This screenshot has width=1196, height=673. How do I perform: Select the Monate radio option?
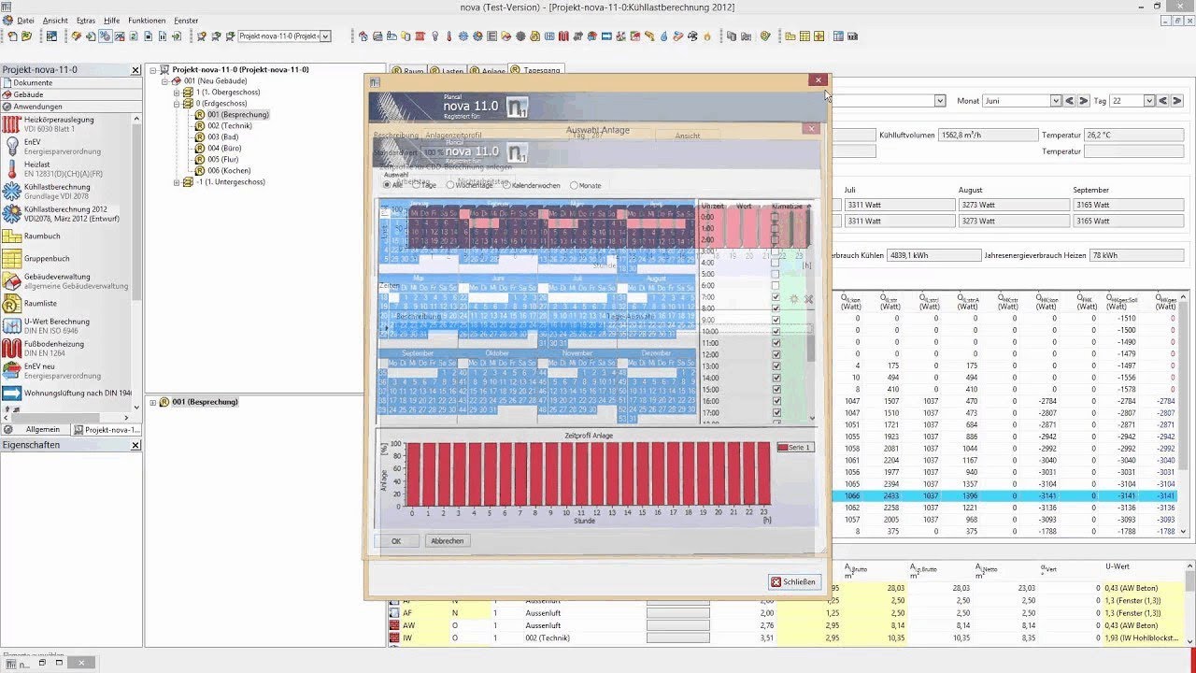[574, 185]
